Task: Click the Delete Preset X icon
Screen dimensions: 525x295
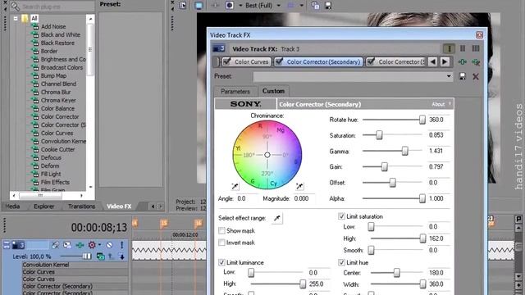Action: (x=476, y=76)
